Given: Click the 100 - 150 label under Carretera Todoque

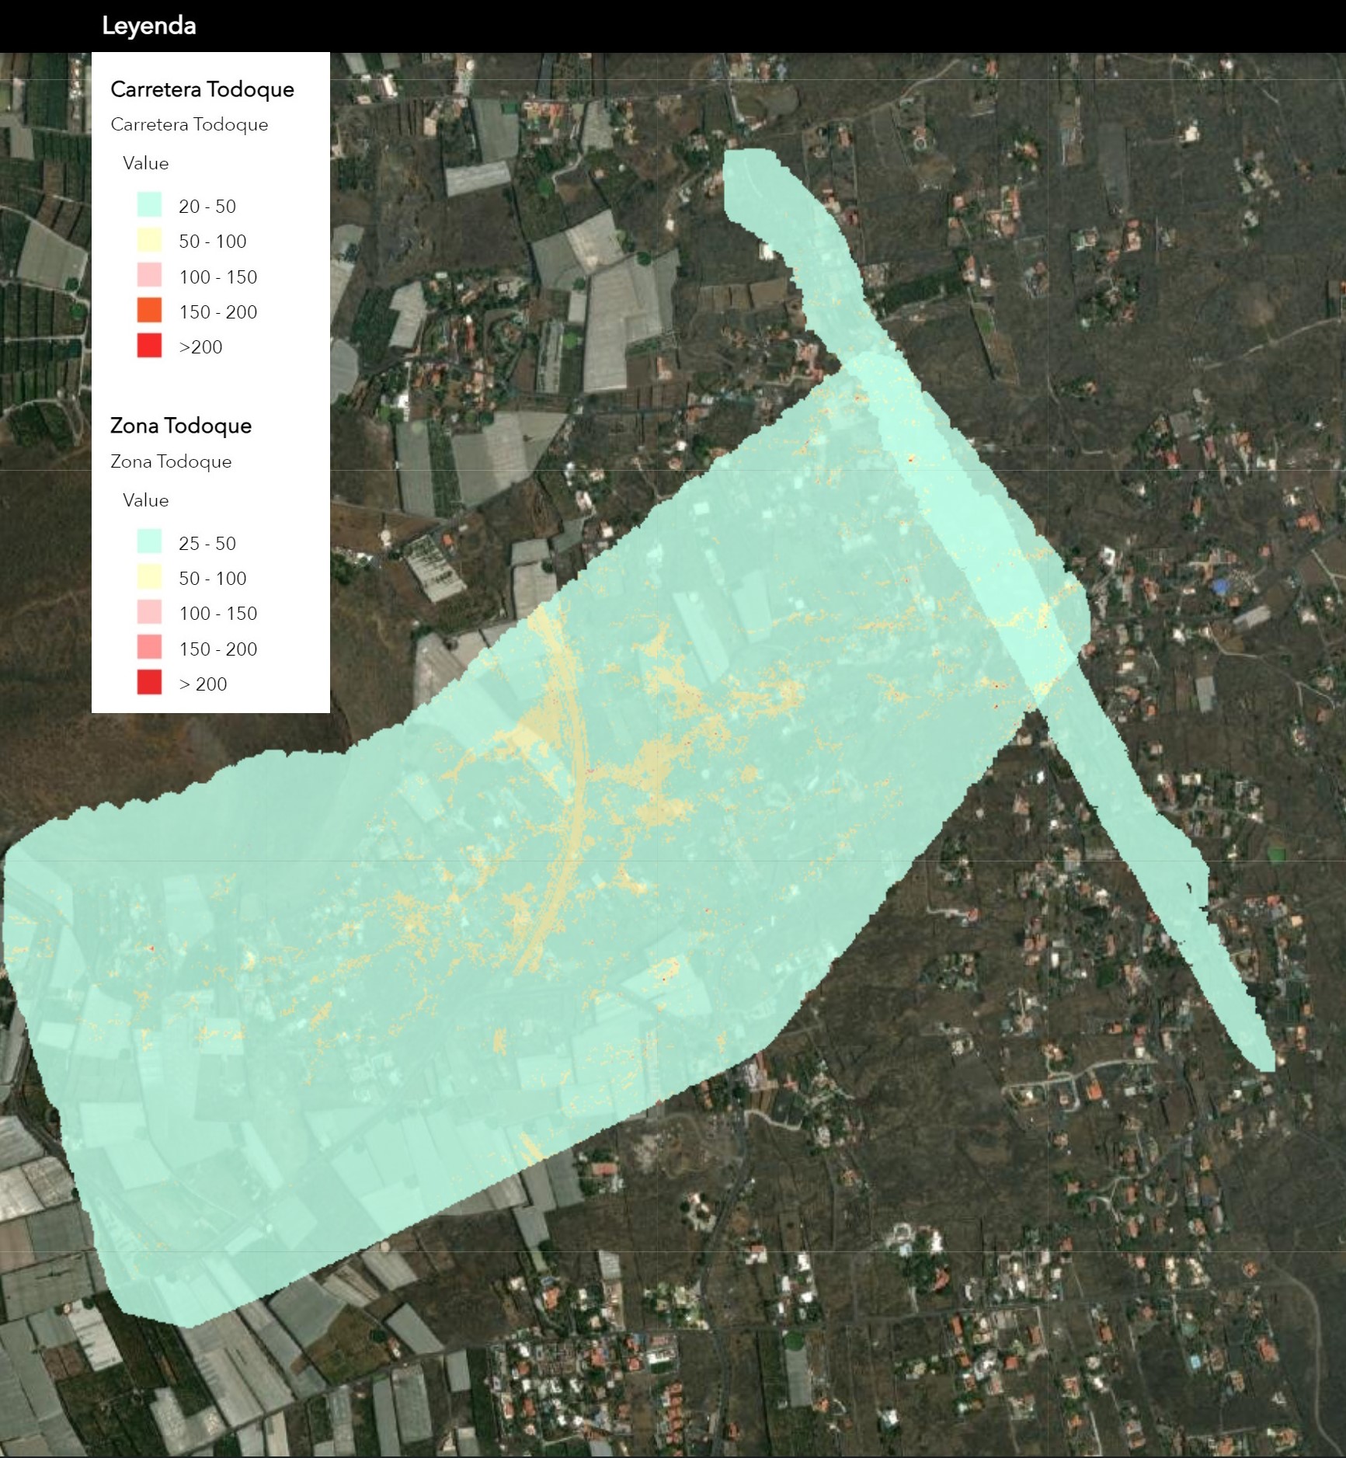Looking at the screenshot, I should tap(217, 277).
